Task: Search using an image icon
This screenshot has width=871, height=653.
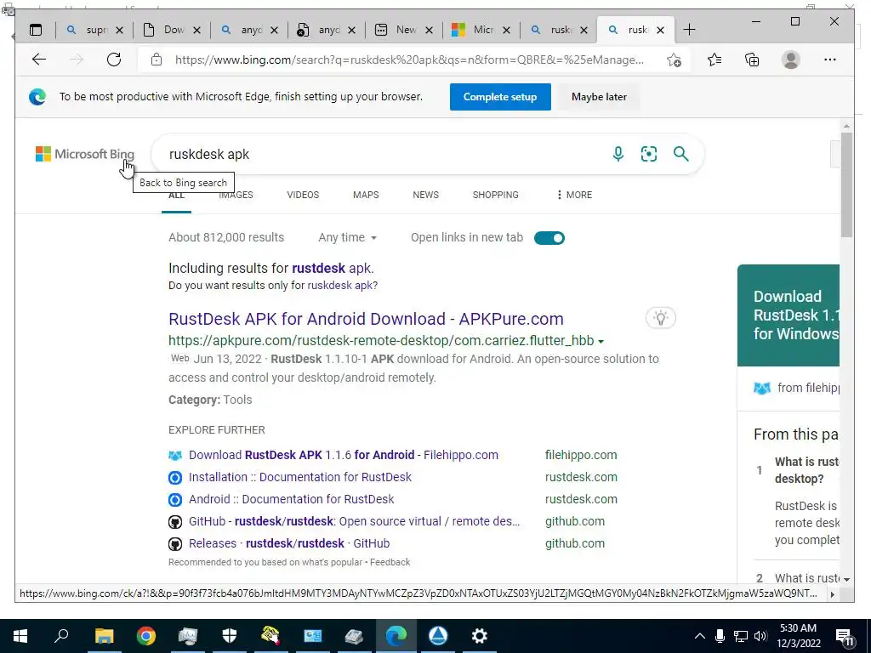Action: click(x=649, y=154)
